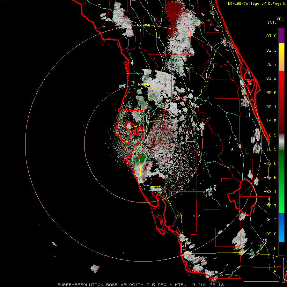The image size is (287, 287).
Task: Pick the blue segment of the velocity color bar
Action: (282, 227)
